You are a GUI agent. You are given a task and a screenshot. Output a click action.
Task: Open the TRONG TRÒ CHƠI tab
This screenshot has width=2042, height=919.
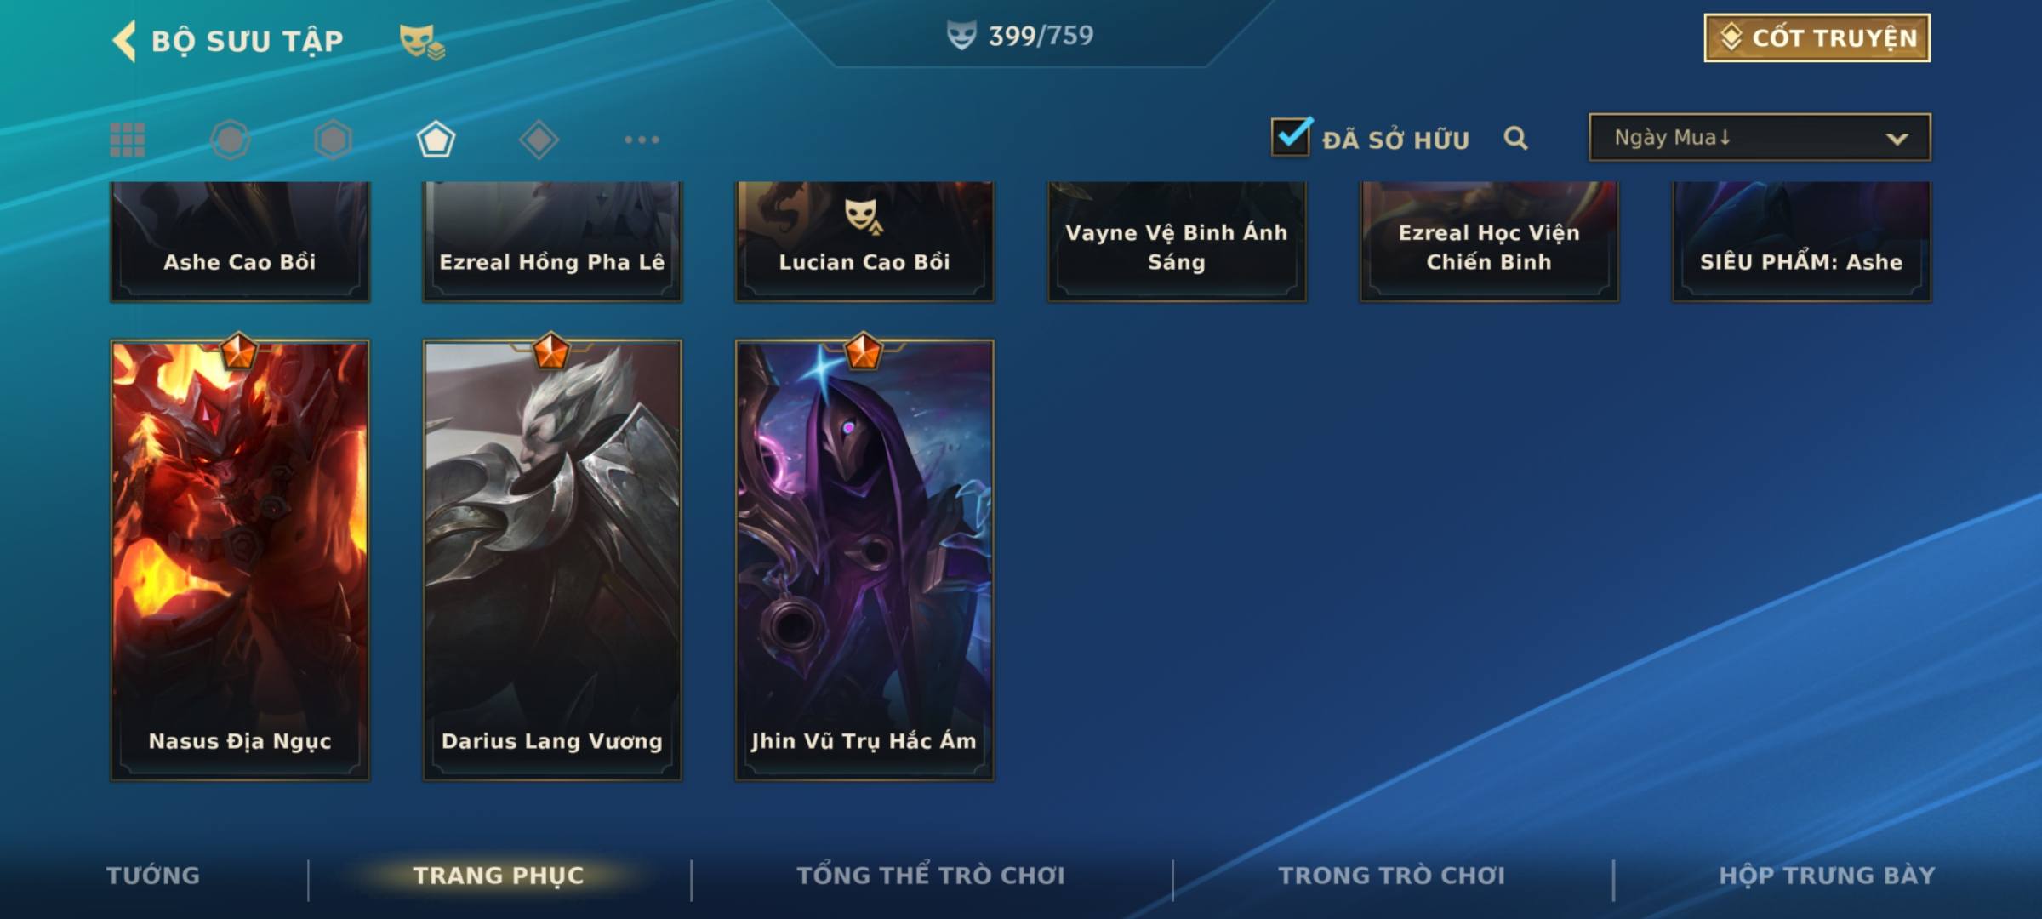[1392, 876]
